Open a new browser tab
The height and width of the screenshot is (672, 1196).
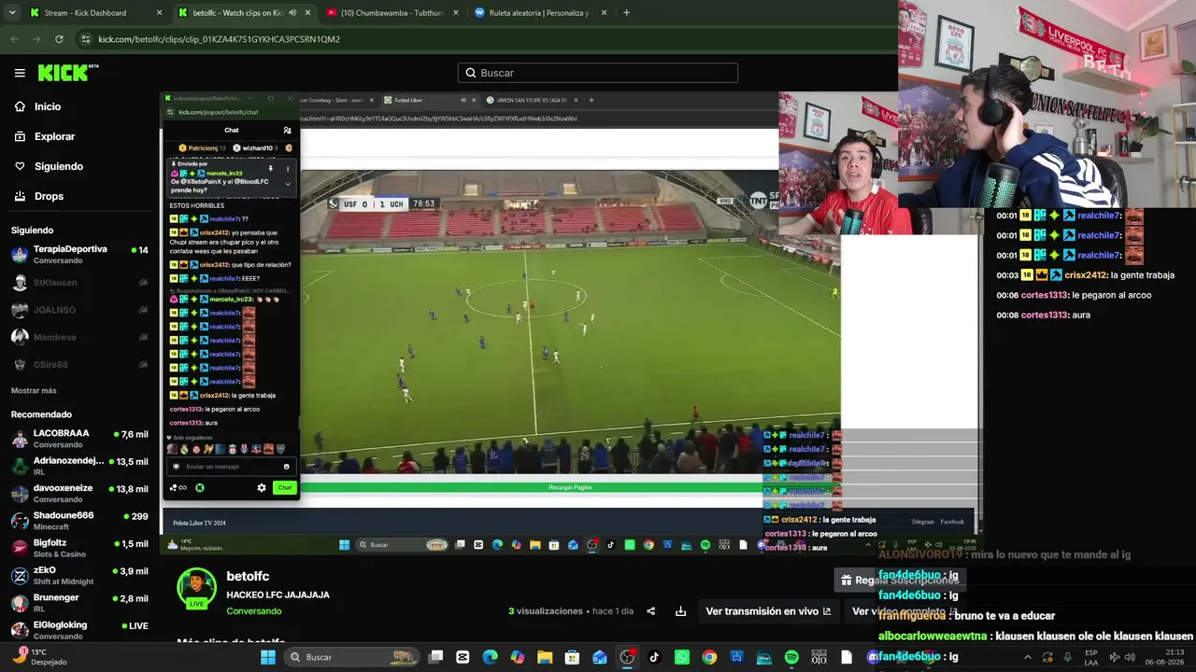click(x=626, y=13)
